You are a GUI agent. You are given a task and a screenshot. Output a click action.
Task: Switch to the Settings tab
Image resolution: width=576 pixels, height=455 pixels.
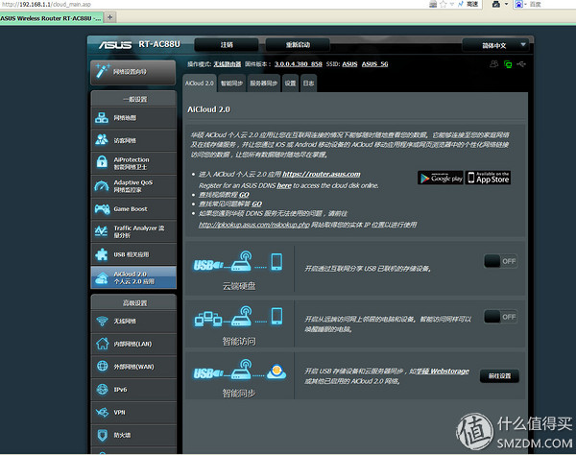coord(290,84)
